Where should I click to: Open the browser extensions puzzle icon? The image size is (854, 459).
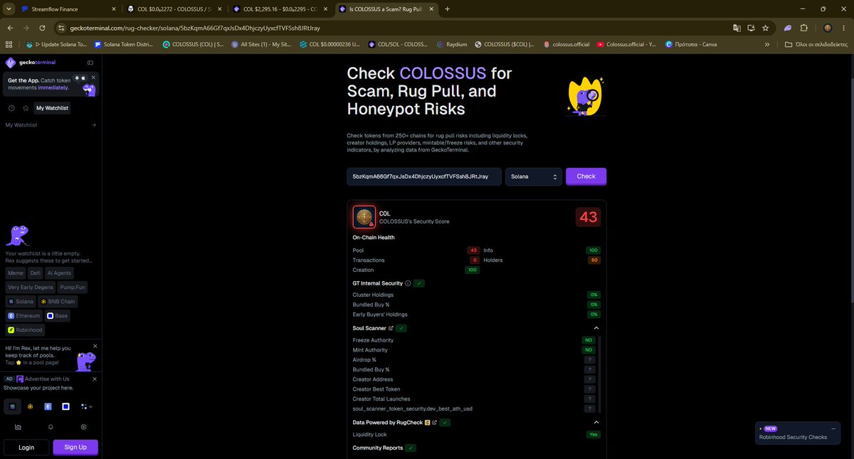pos(804,28)
